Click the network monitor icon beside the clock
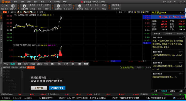186x101 pixels. point(174,98)
